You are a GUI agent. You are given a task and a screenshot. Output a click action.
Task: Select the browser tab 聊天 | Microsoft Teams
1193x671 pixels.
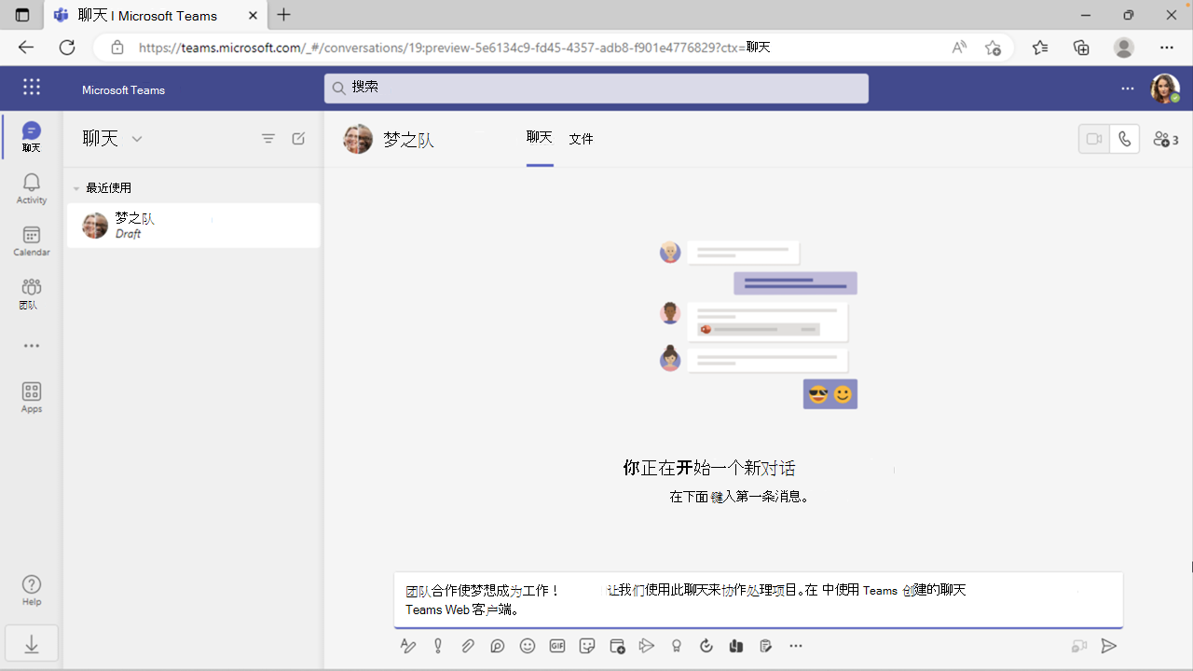[154, 15]
